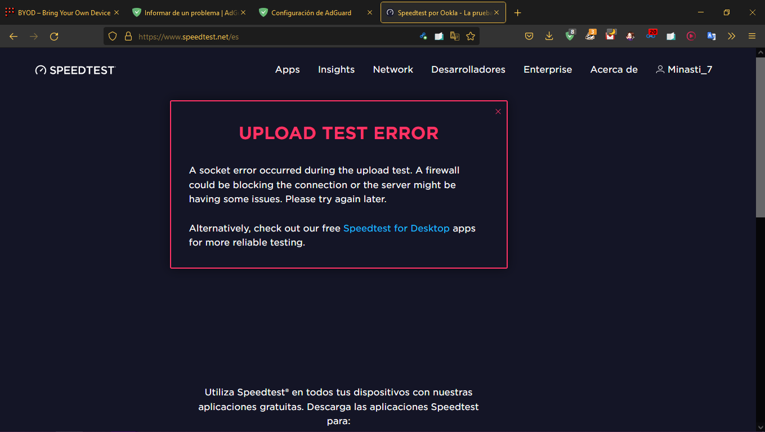Switch to the Configuración de AdGuard tab
This screenshot has width=765, height=432.
(x=316, y=12)
